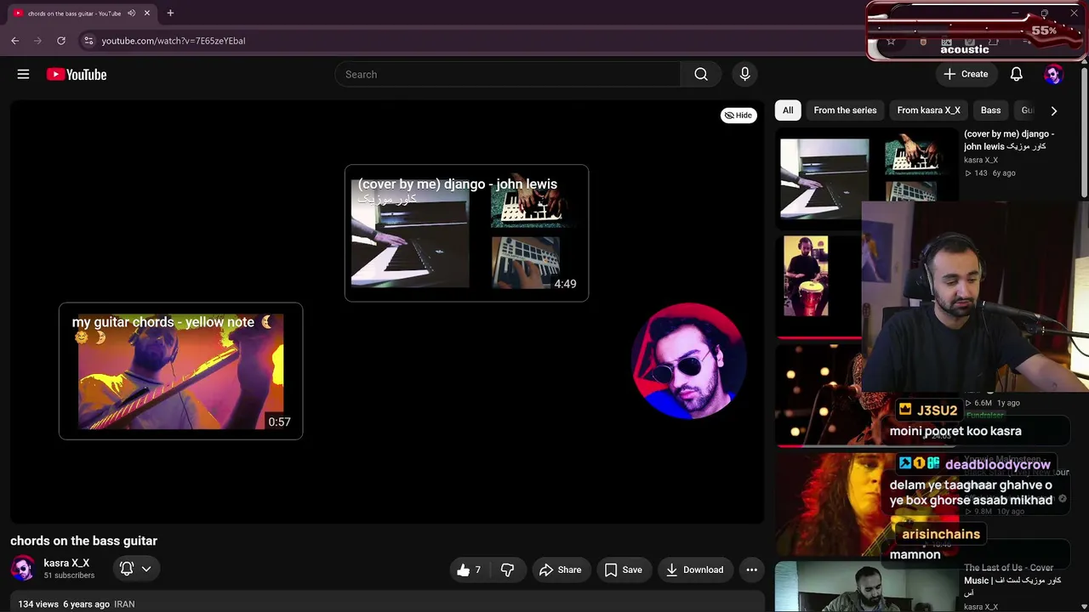
Task: Open the account avatar menu in the header
Action: point(1053,75)
